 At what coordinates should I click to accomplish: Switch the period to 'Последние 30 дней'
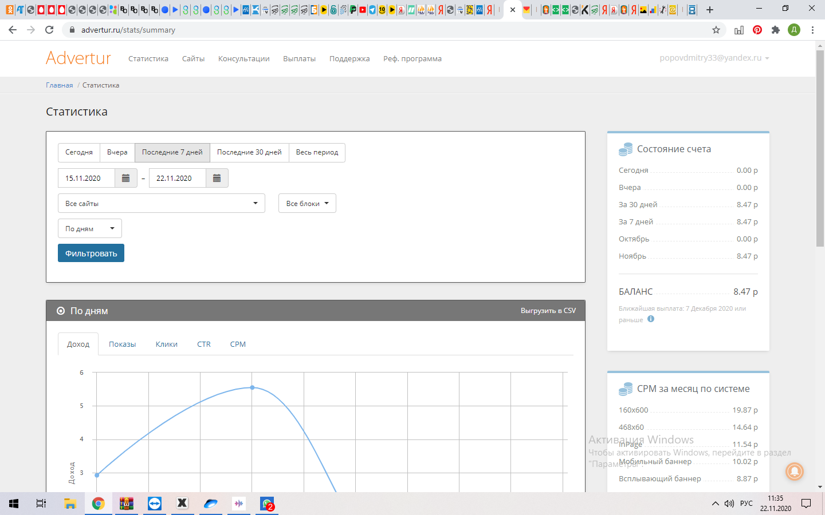tap(249, 152)
